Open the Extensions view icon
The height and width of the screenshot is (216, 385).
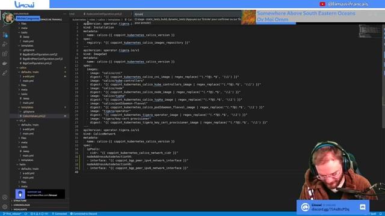(x=5, y=53)
